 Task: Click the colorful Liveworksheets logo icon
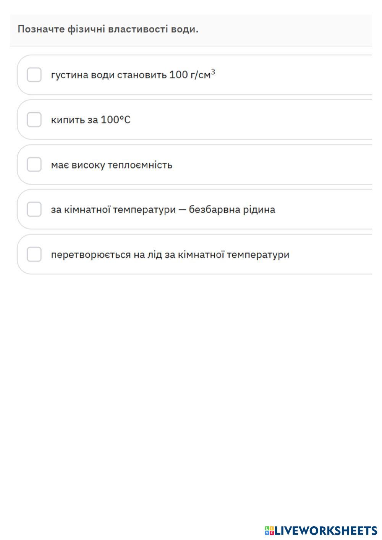[269, 530]
